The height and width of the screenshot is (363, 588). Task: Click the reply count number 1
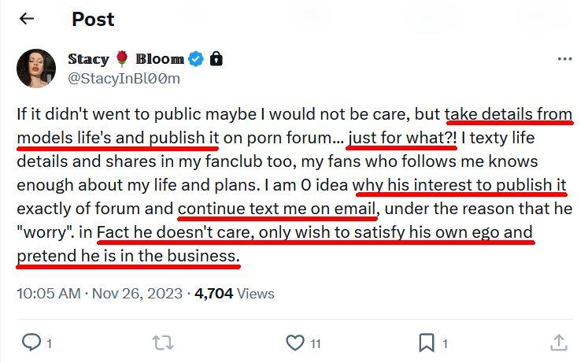(49, 343)
